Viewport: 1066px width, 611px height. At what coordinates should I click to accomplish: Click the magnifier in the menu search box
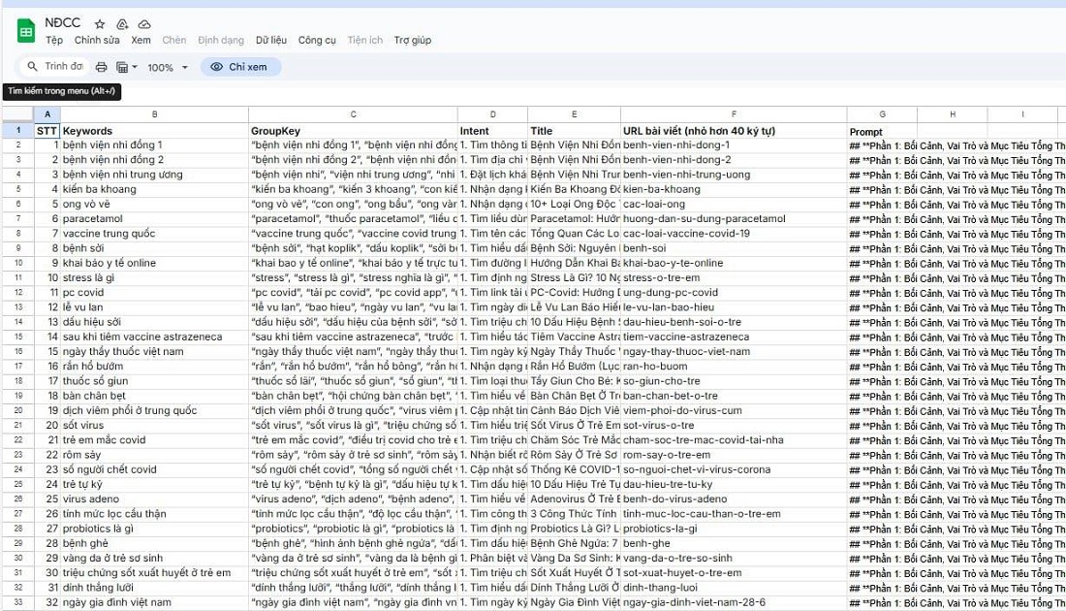coord(33,66)
